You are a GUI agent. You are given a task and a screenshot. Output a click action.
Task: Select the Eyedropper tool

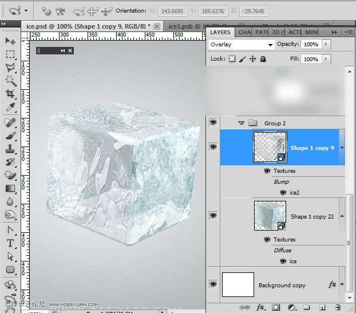[x=10, y=107]
